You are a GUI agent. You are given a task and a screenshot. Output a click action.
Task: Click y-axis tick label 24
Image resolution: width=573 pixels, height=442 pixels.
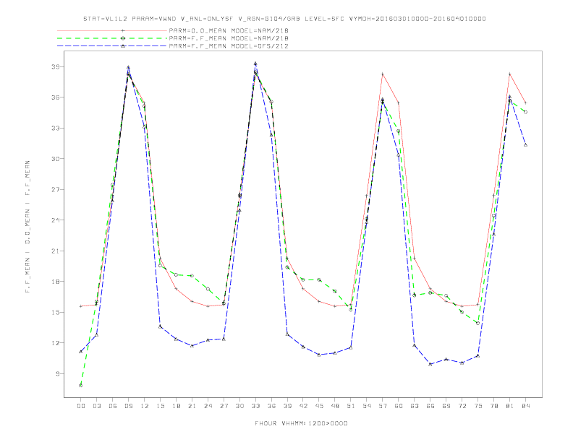(56, 220)
